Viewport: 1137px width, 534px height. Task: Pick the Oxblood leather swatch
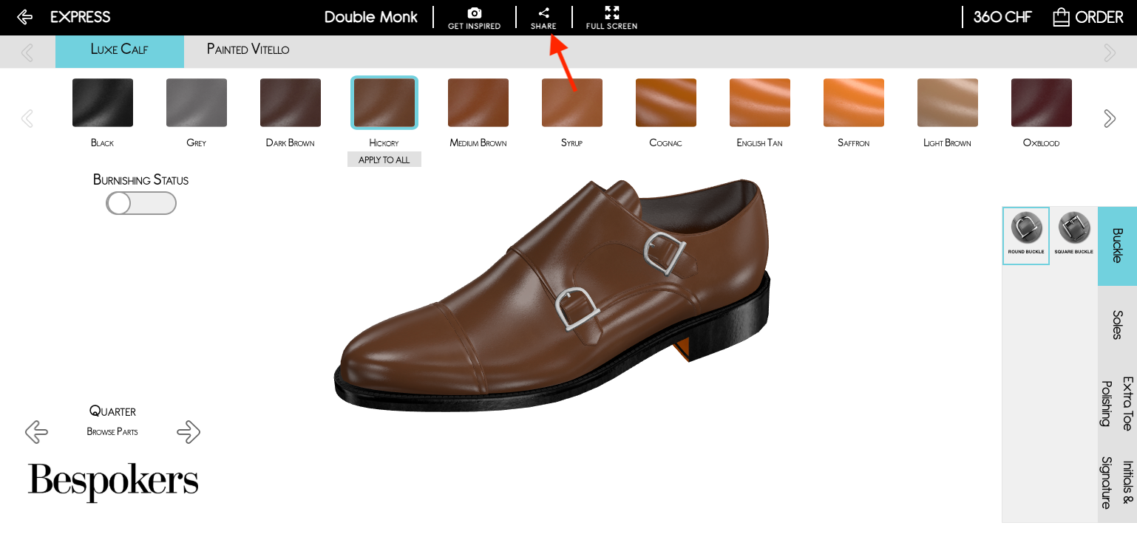click(x=1041, y=103)
